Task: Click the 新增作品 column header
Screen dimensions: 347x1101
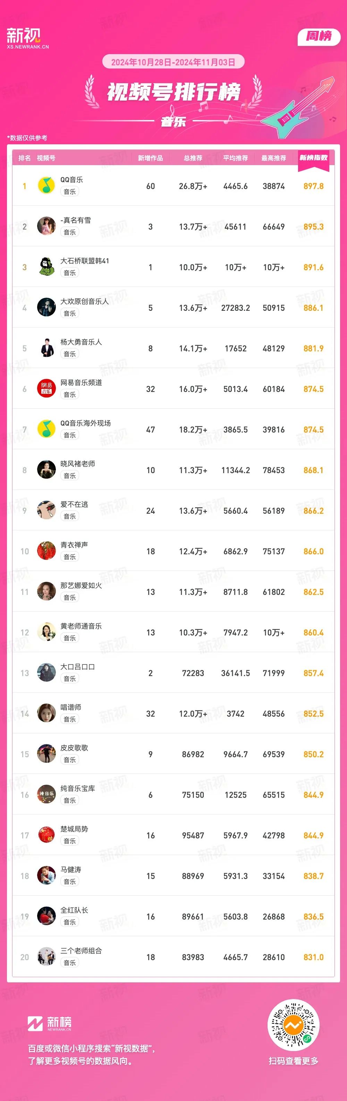Action: click(x=150, y=158)
